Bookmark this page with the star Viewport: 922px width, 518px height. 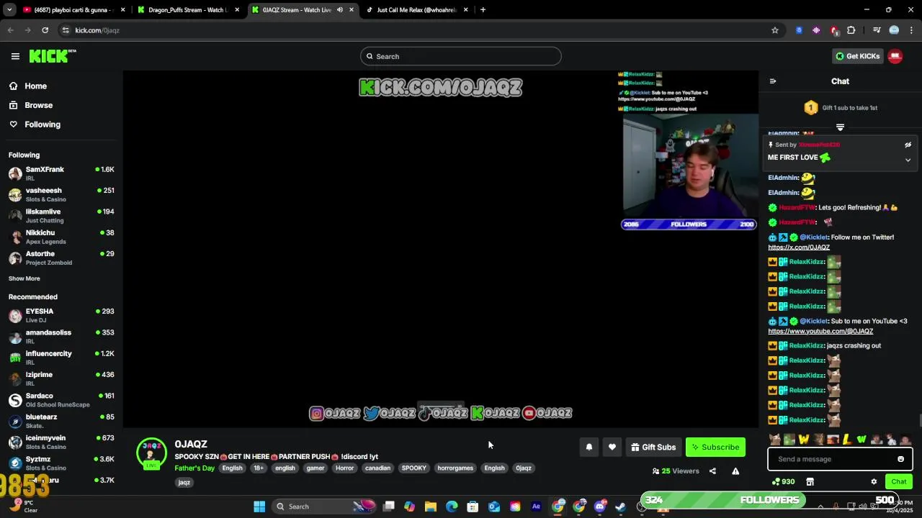point(775,30)
